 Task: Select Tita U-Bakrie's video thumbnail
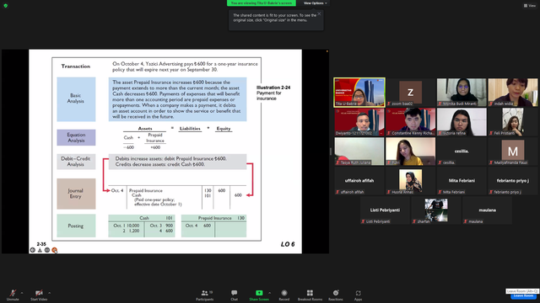(359, 93)
